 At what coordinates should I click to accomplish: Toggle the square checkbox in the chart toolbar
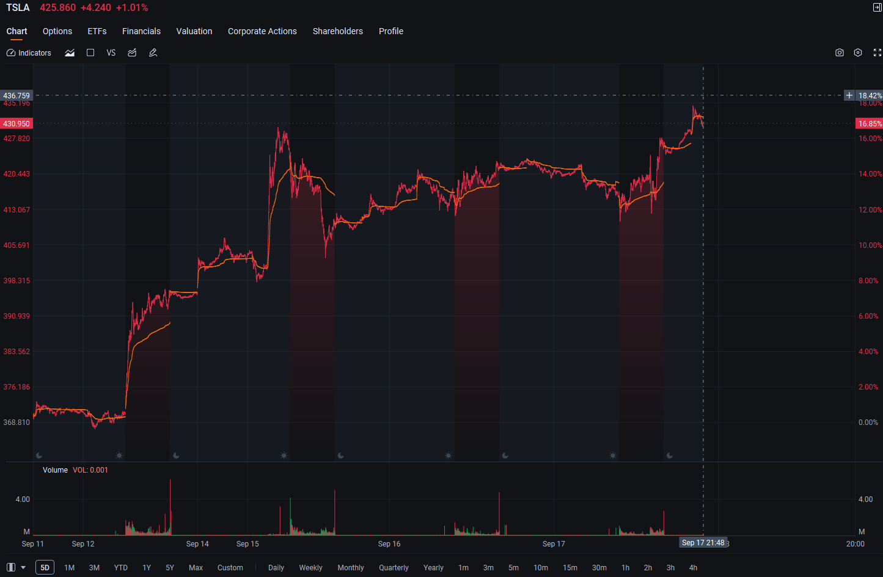click(x=90, y=53)
